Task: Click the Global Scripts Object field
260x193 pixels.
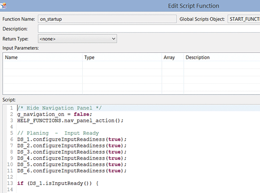Action: click(x=244, y=19)
